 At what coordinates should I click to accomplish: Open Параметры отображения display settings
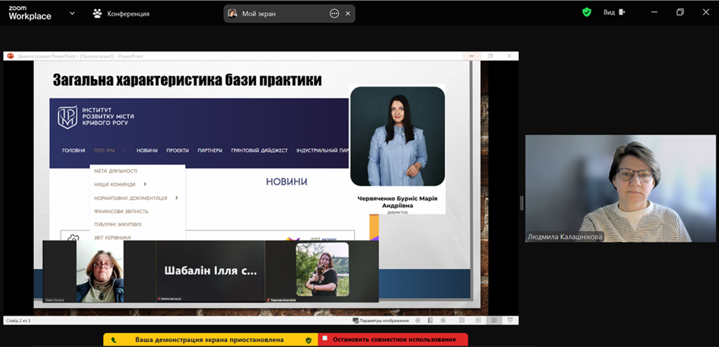click(x=381, y=320)
